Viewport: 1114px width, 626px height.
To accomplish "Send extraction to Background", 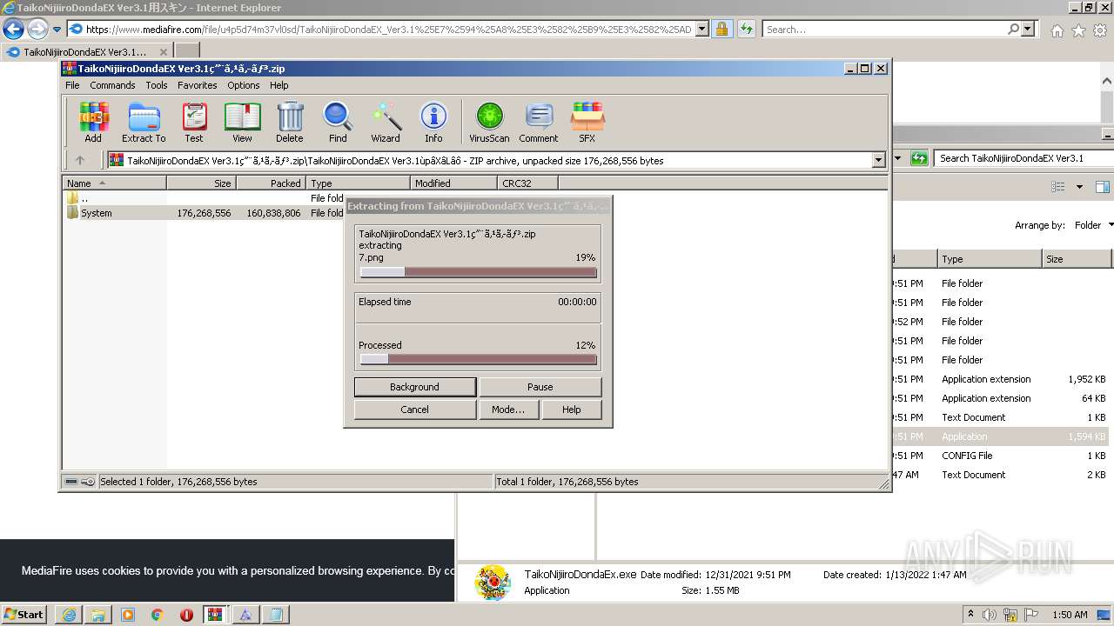I will 414,387.
